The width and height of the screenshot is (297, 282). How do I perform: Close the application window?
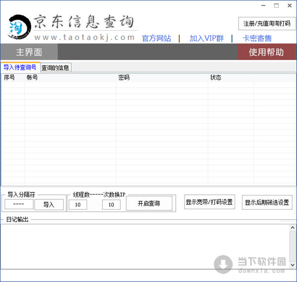point(290,5)
